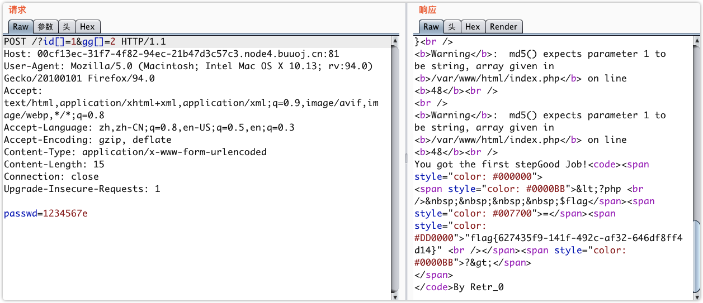Show the response Hex view

(x=473, y=26)
